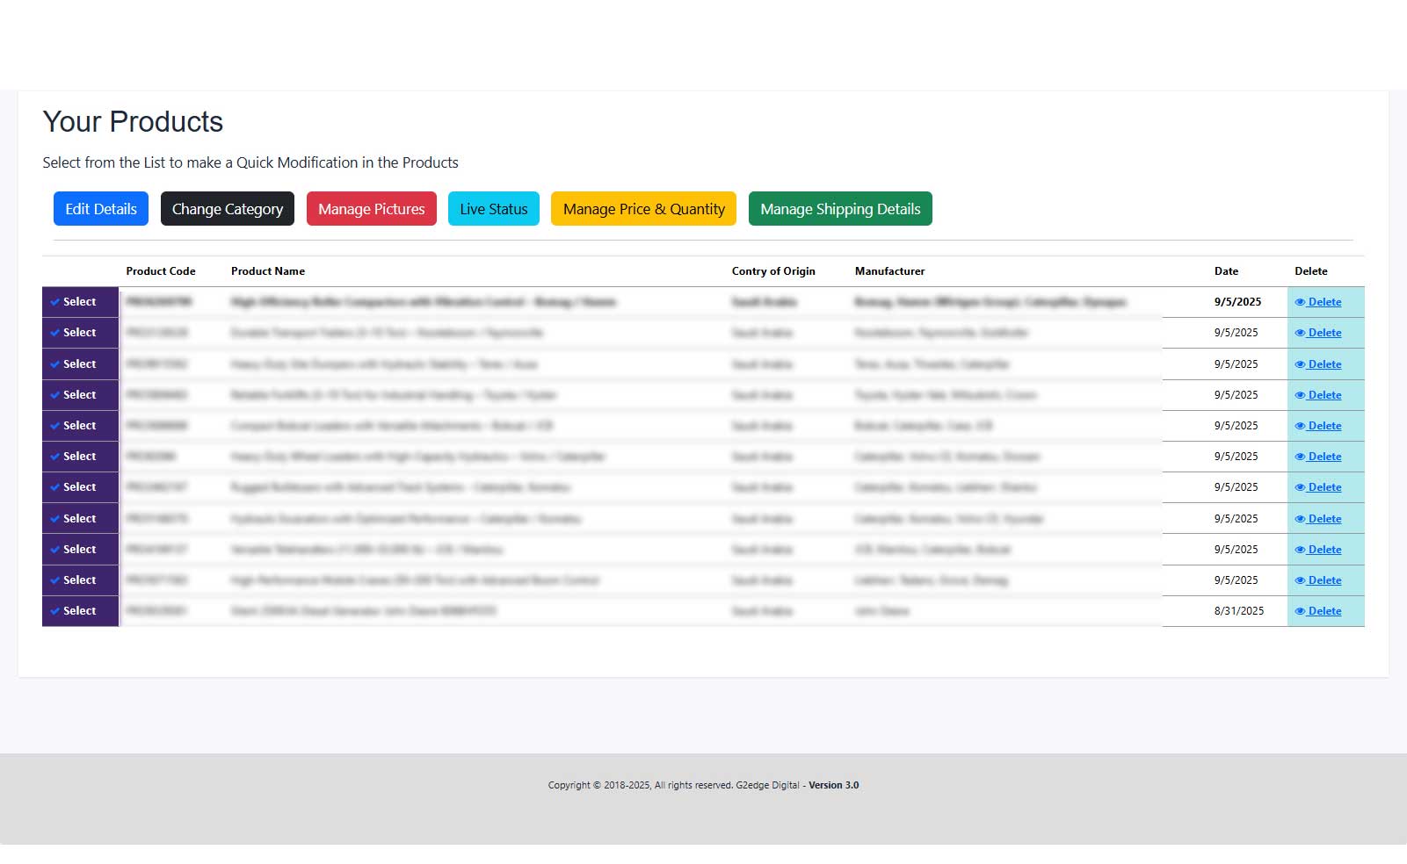Toggle Live Status for selected product
1407x864 pixels.
(x=494, y=209)
